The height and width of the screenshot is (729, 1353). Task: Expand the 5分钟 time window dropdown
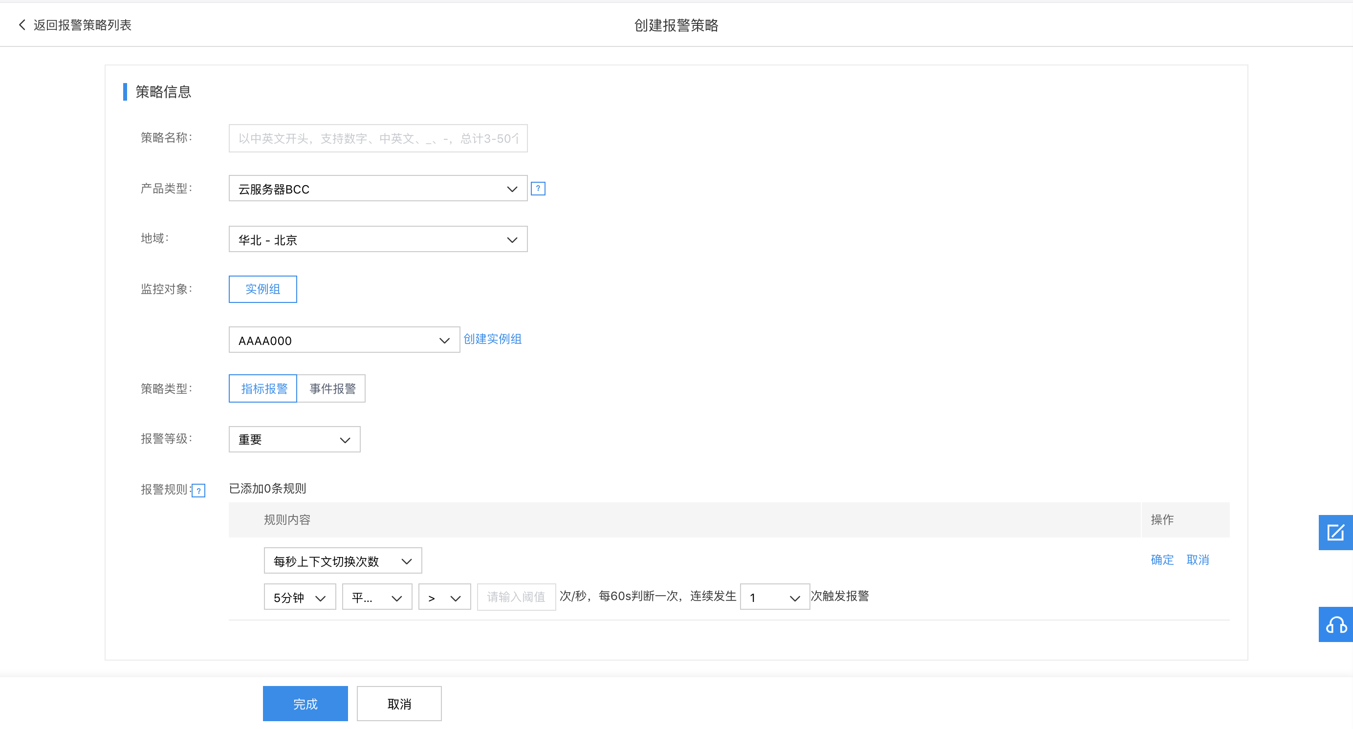299,597
